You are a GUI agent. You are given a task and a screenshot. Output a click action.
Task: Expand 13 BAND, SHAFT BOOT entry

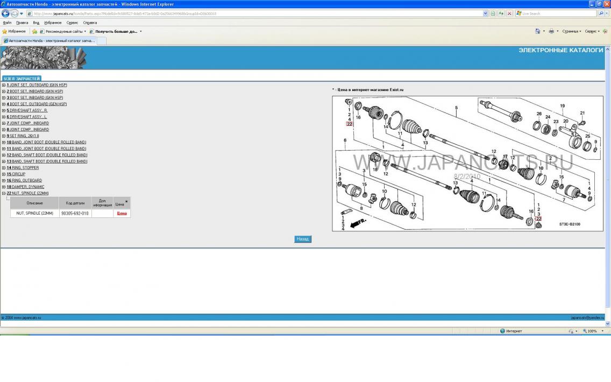(4, 161)
